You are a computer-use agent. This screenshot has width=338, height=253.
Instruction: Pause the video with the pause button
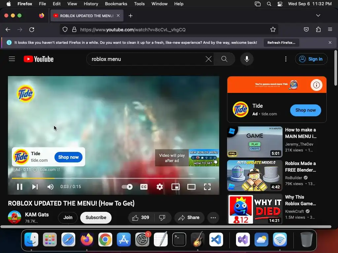point(19,187)
